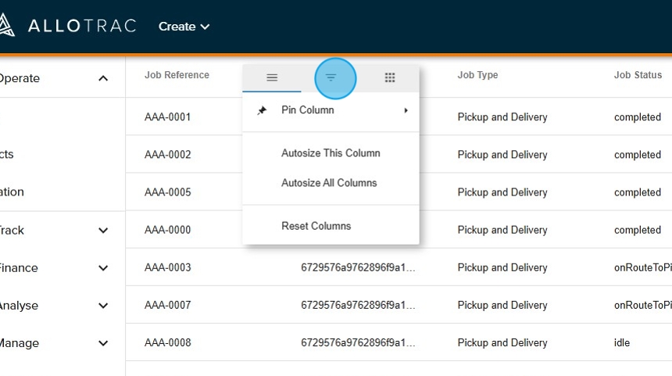Select Reset Columns option
Image resolution: width=672 pixels, height=376 pixels.
316,226
